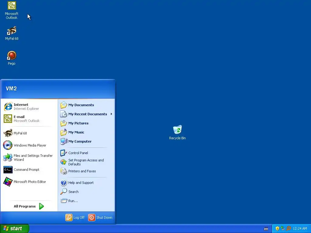
Task: Launch Microsoft Photo Editor
Action: 29,182
